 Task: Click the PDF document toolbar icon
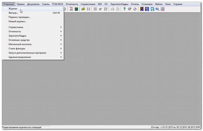71,9
